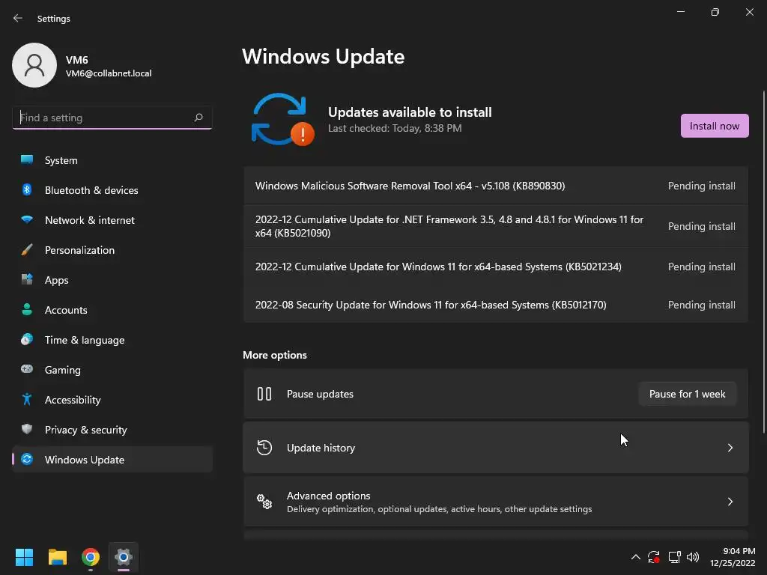Click the Windows Update sync icon in sidebar
The width and height of the screenshot is (767, 575).
point(27,459)
